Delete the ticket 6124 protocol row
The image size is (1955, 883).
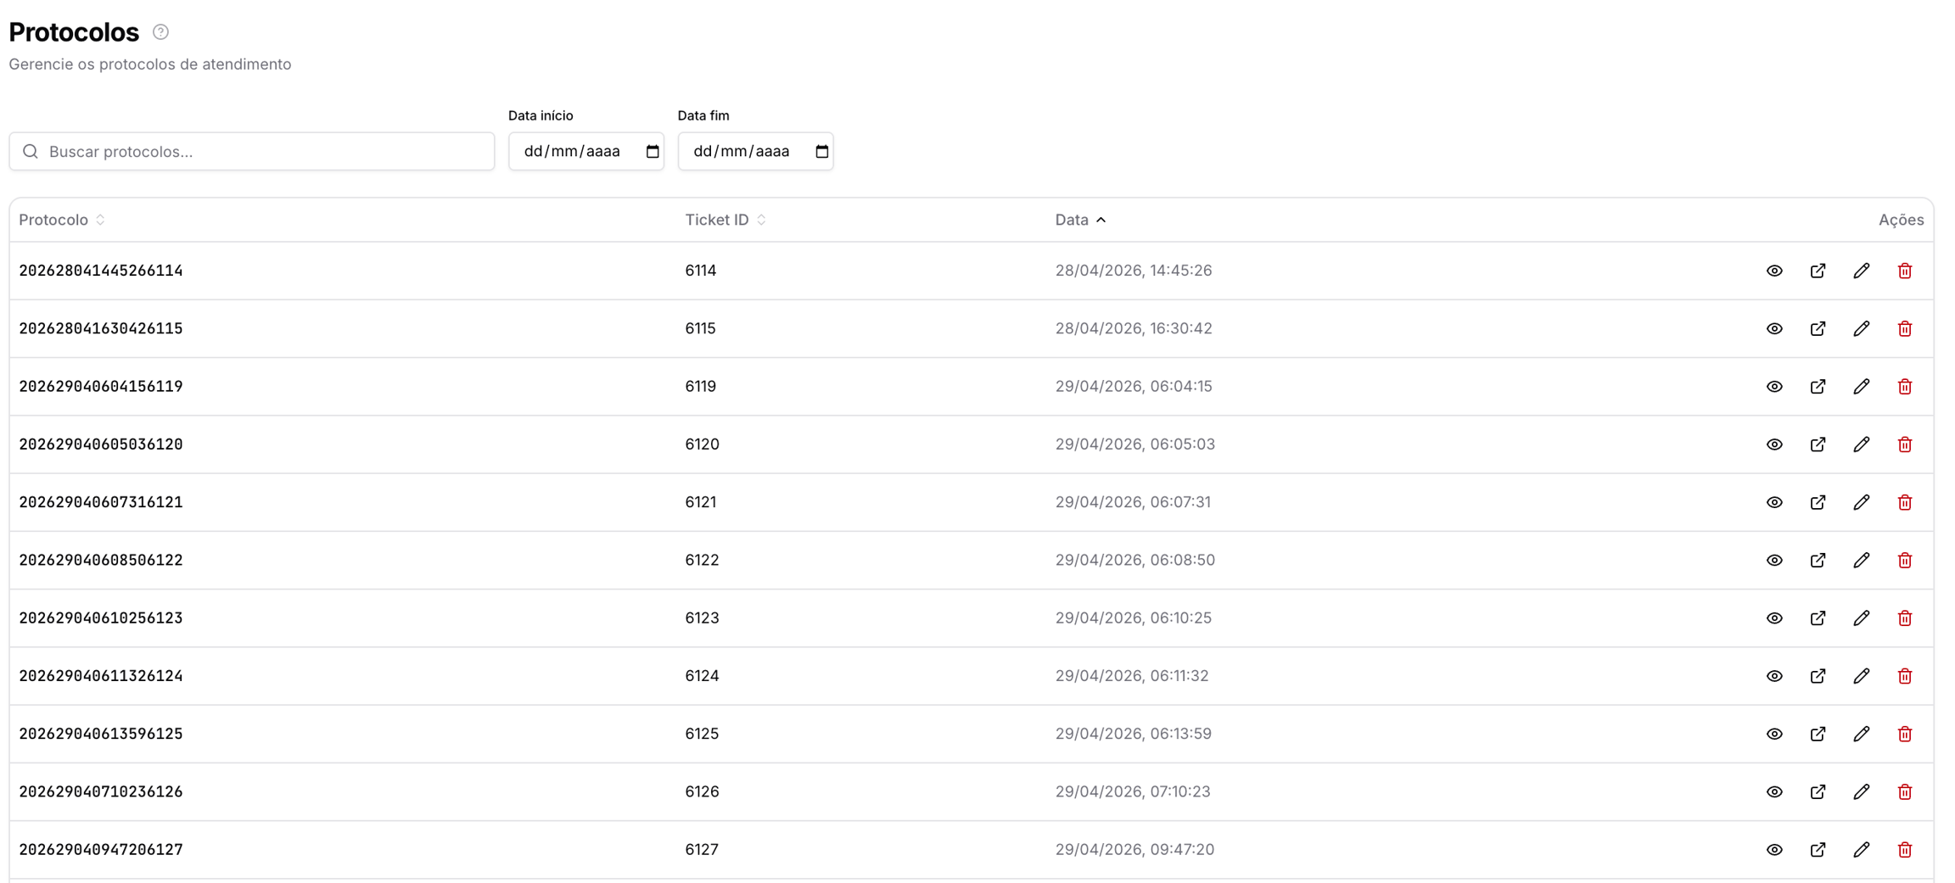pyautogui.click(x=1905, y=676)
